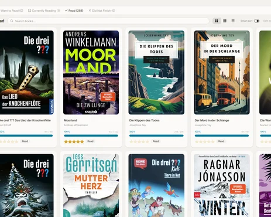
Task: Open Das Lied der Knochenflöte cover
Action: coord(26,72)
